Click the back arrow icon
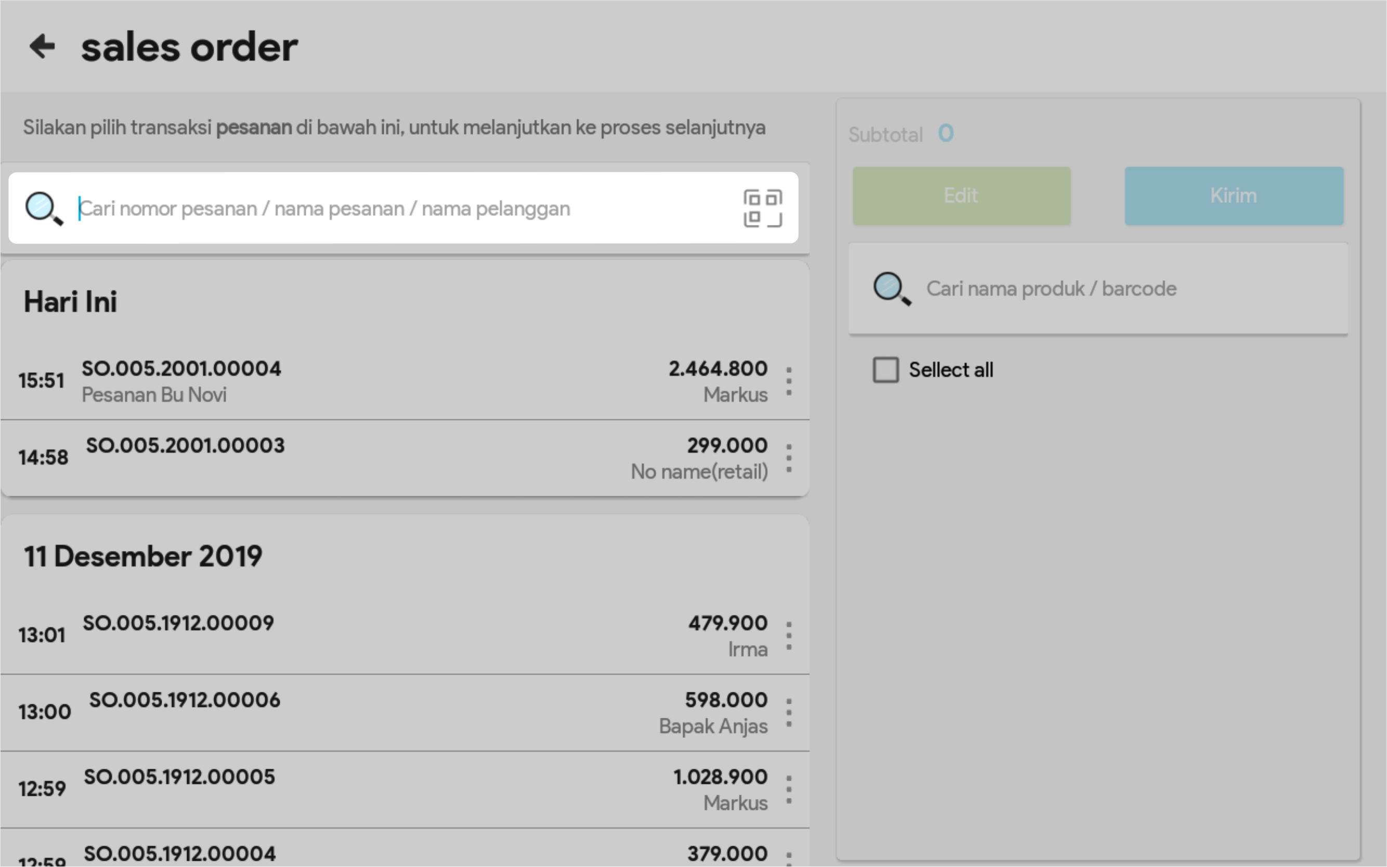The width and height of the screenshot is (1387, 867). [43, 46]
